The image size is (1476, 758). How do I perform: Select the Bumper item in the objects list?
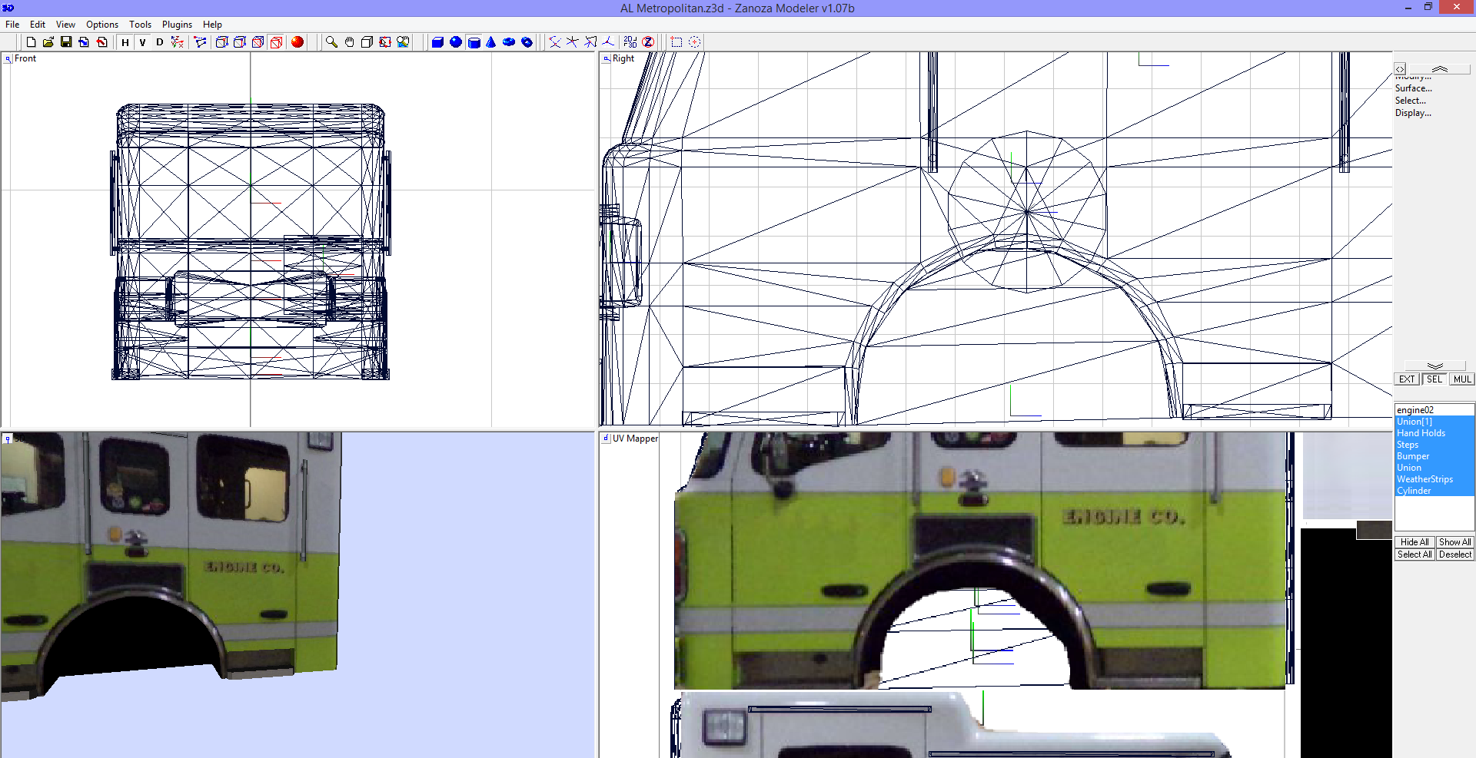pyautogui.click(x=1413, y=455)
